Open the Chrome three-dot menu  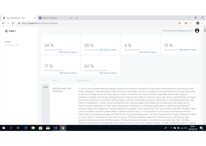coord(203,23)
